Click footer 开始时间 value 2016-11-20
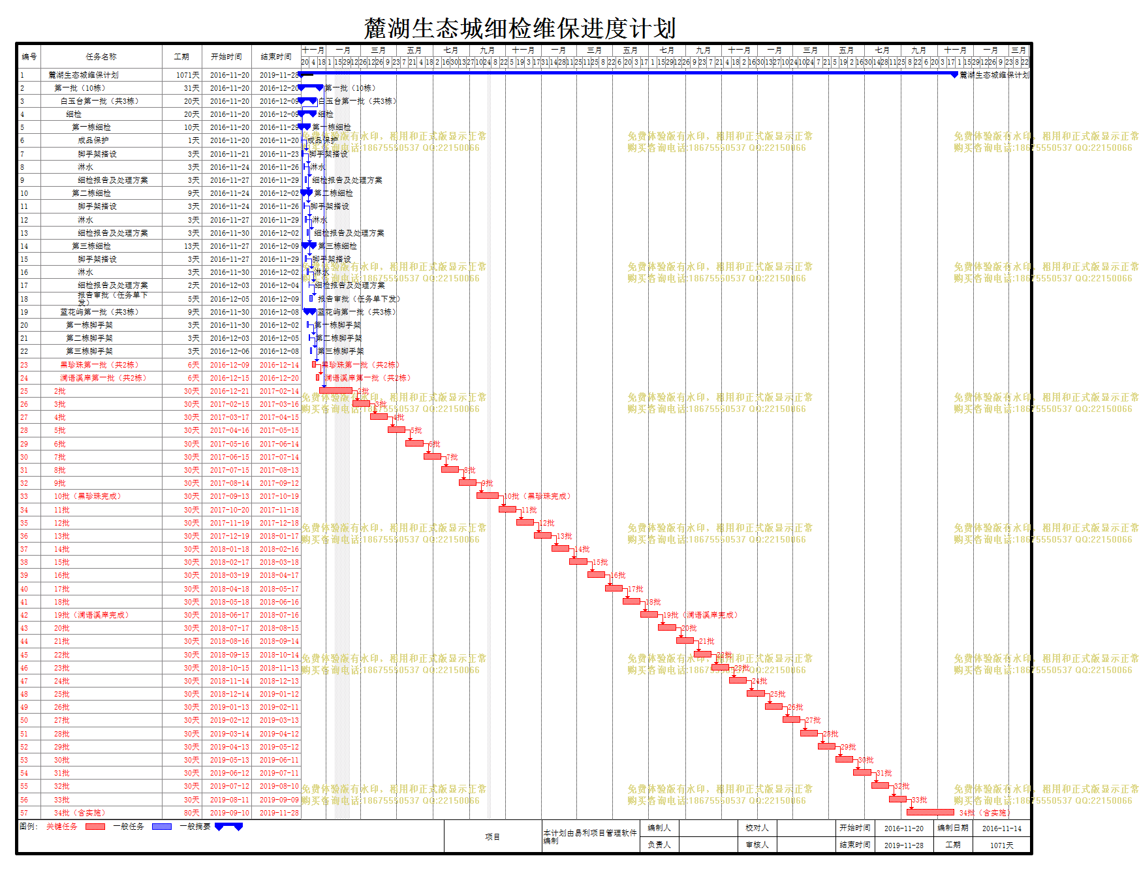This screenshot has width=1139, height=869. (x=904, y=829)
